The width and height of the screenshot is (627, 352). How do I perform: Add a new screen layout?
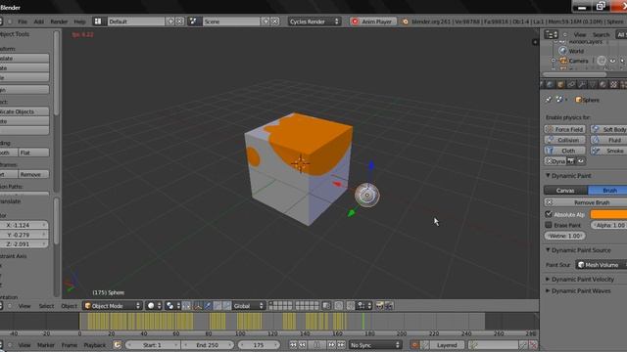(170, 22)
